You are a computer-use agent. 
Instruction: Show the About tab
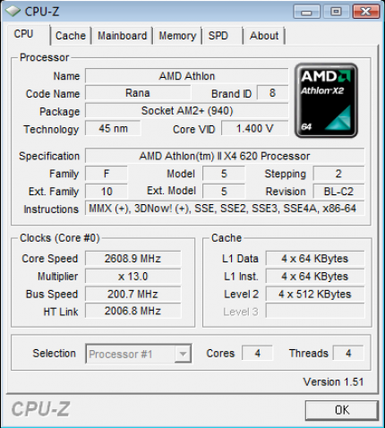point(264,36)
